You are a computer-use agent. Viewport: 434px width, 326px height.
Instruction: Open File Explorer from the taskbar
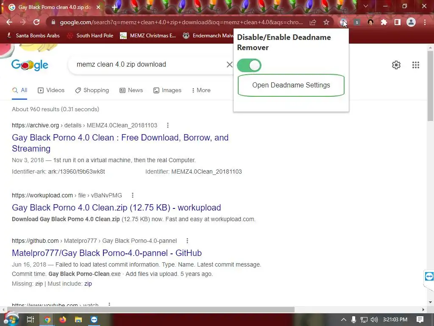pos(78,320)
